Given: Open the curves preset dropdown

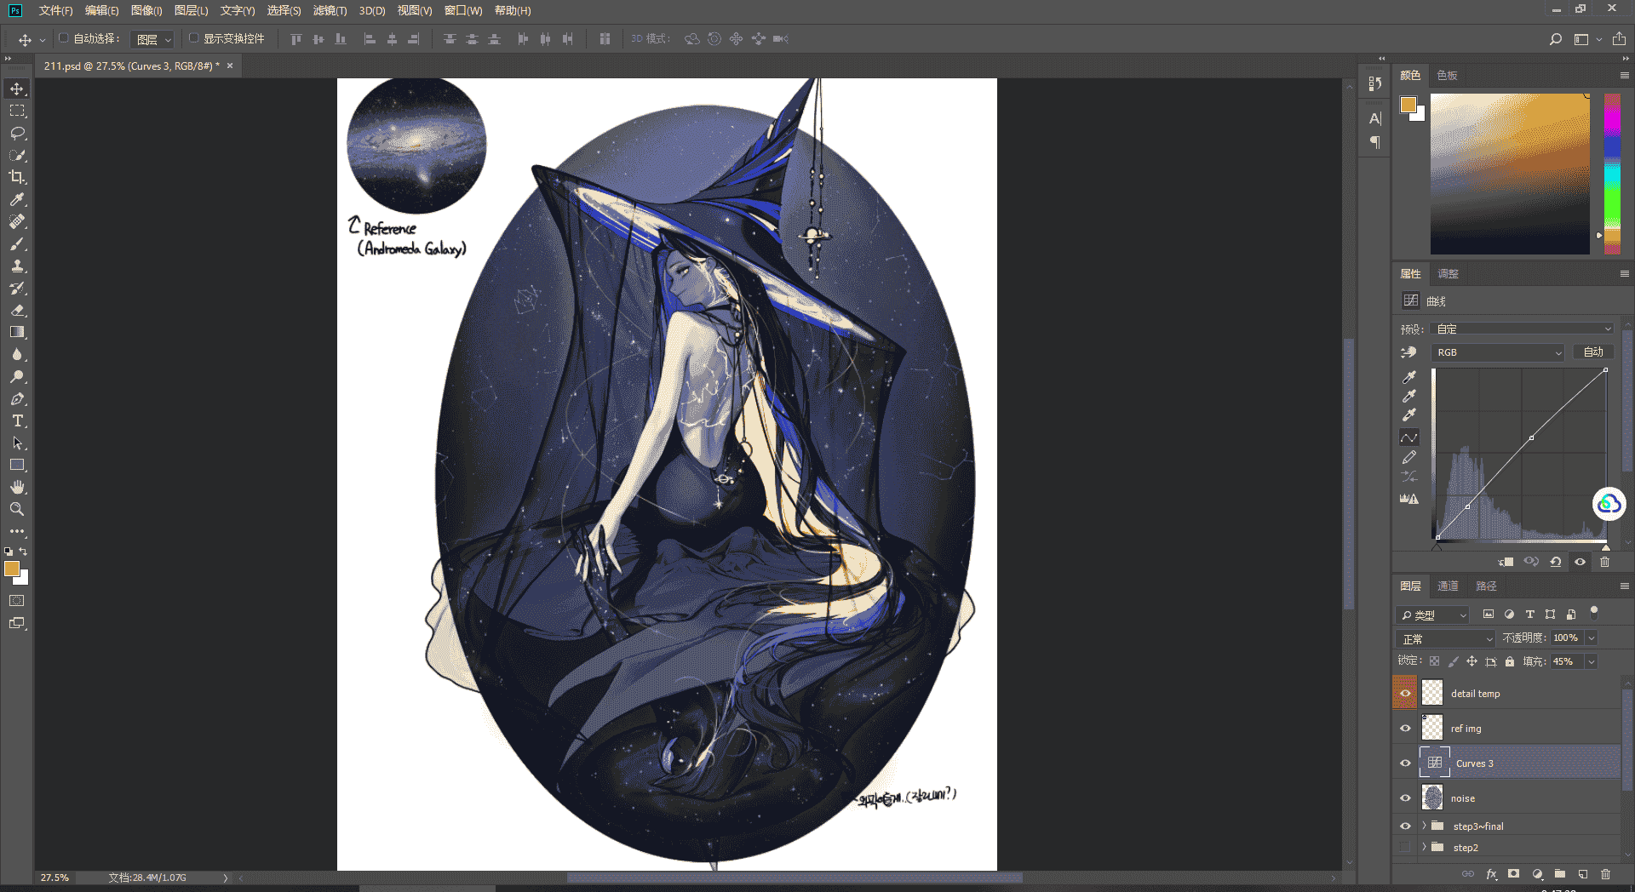Looking at the screenshot, I should [x=1523, y=329].
